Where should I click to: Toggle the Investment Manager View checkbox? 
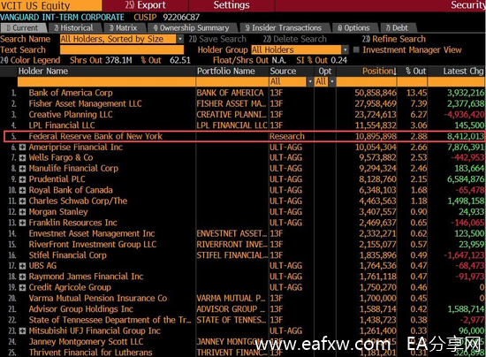(x=356, y=49)
